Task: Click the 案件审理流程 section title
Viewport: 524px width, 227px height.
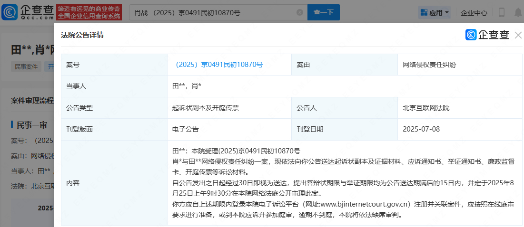Action: (32, 101)
